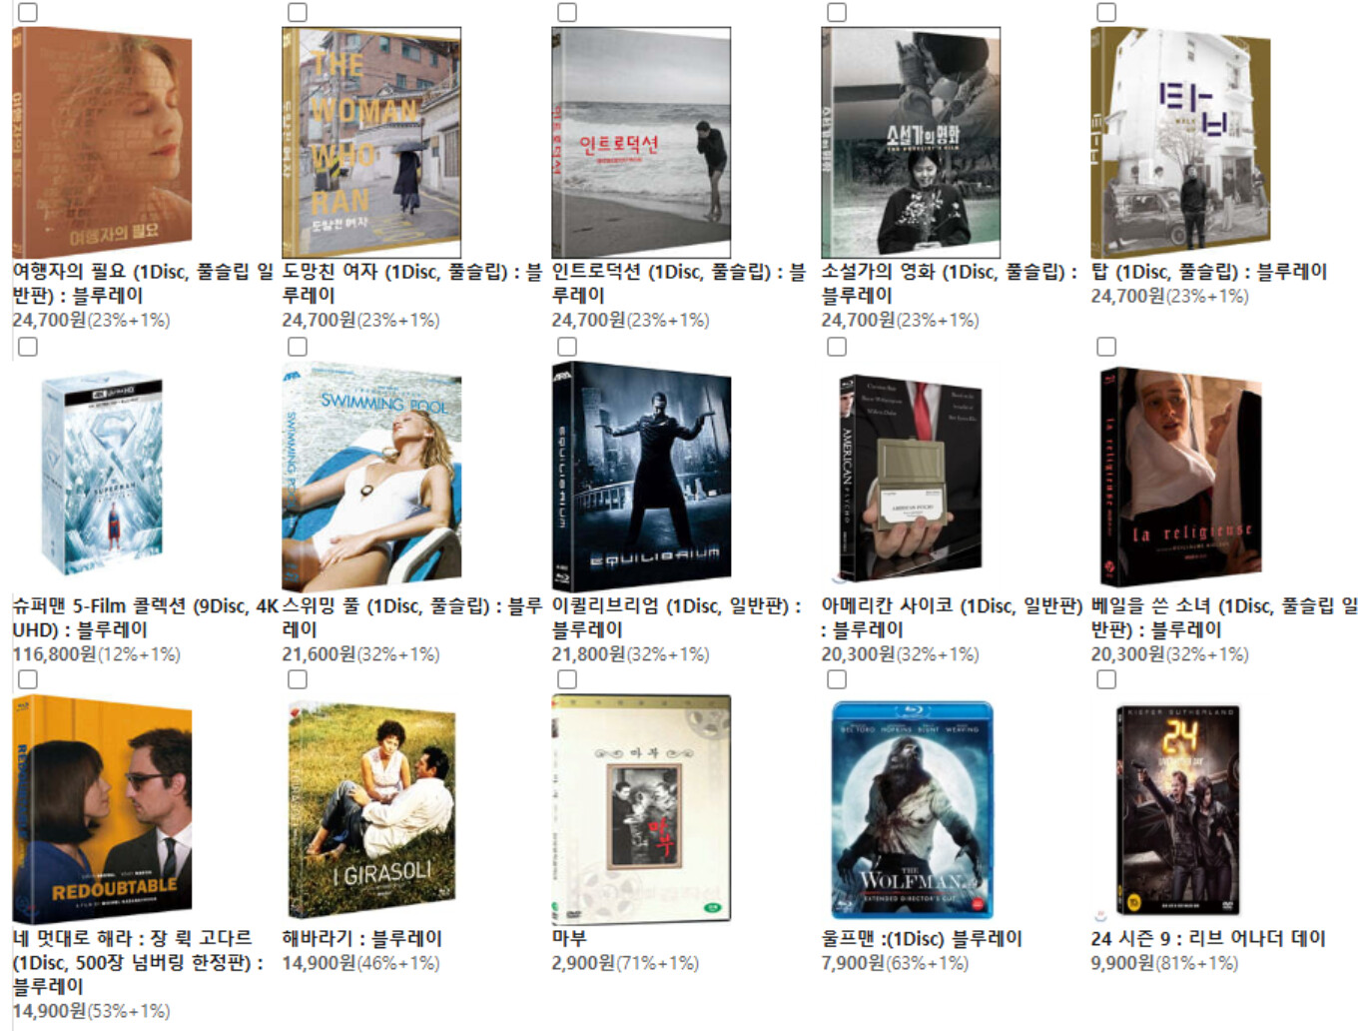Screen dimensions: 1367x1031
Task: Open The Wolfman blu-ray cover image
Action: click(x=913, y=809)
